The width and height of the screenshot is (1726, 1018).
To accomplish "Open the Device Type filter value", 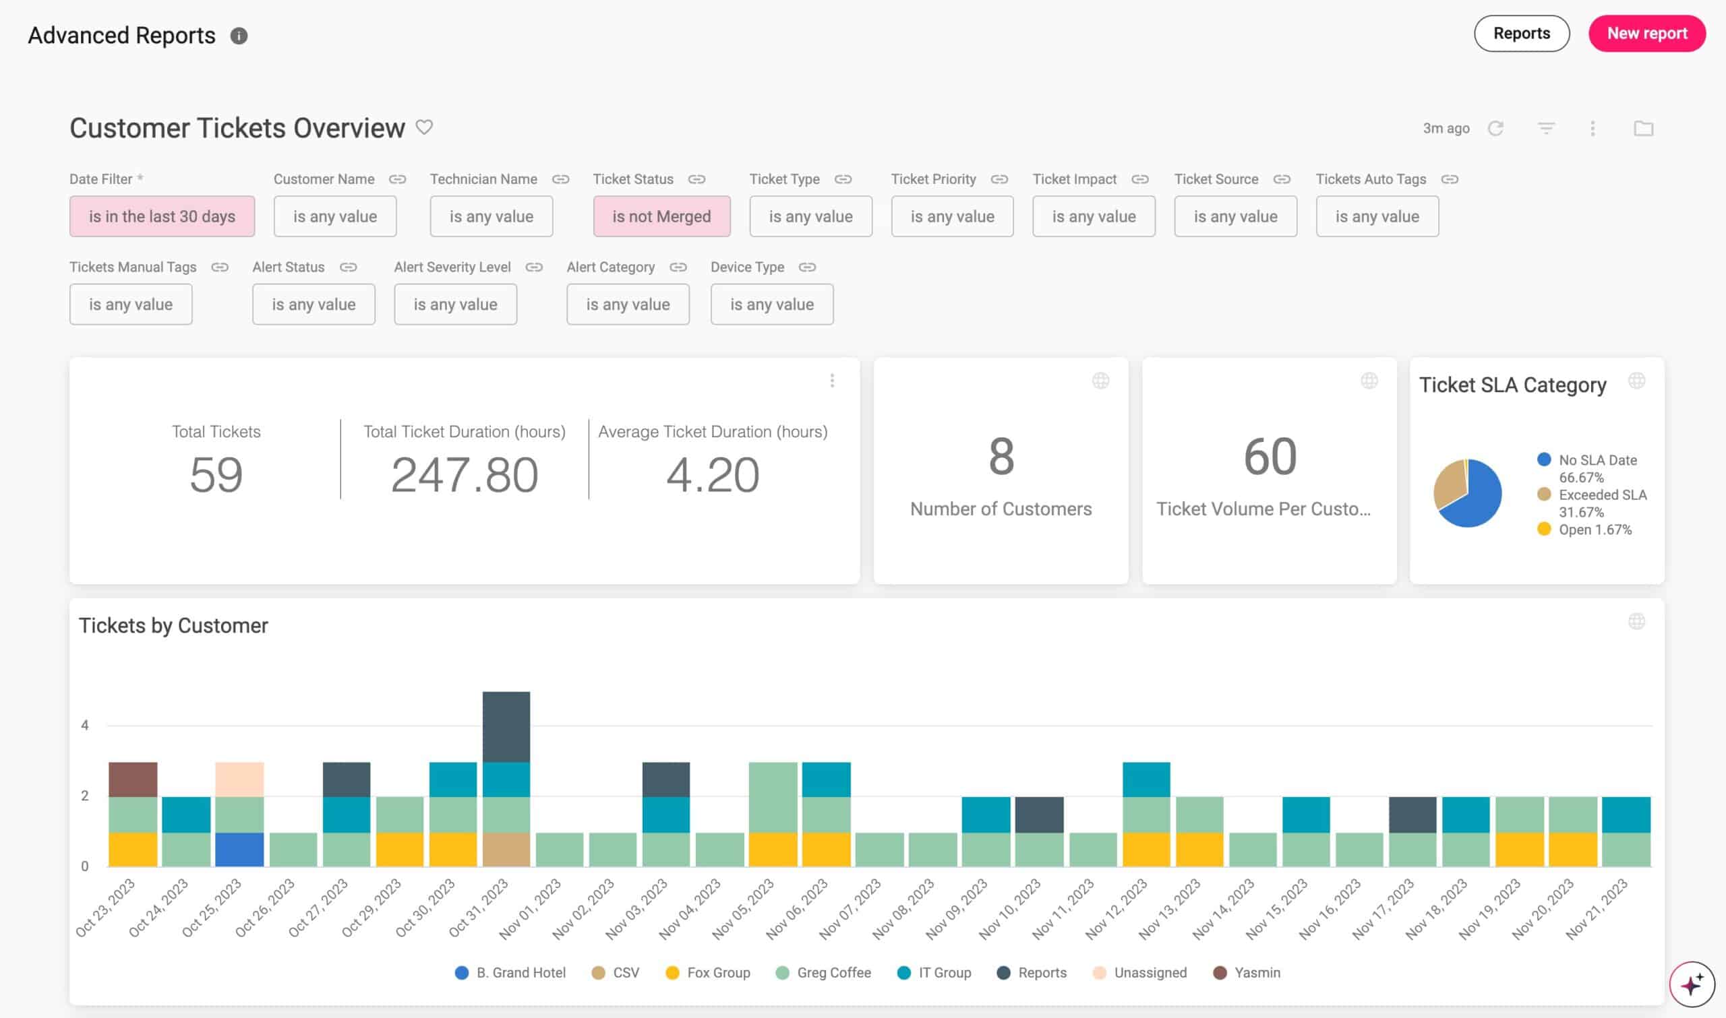I will (771, 304).
